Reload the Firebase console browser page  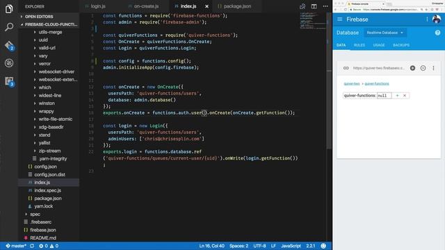tap(346, 9)
